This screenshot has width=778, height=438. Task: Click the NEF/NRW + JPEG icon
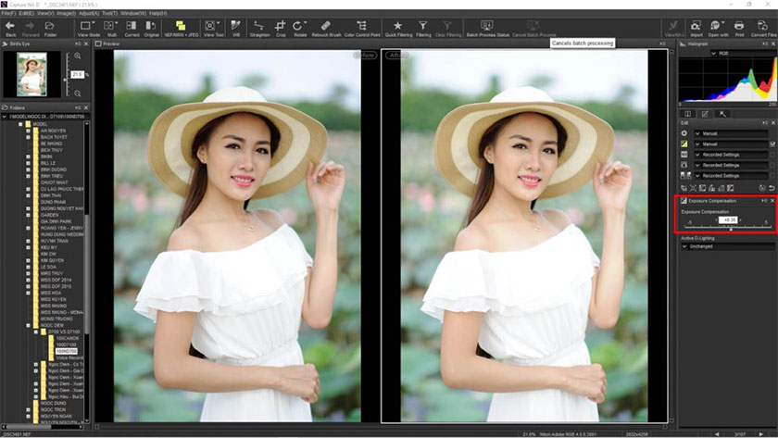pyautogui.click(x=181, y=26)
